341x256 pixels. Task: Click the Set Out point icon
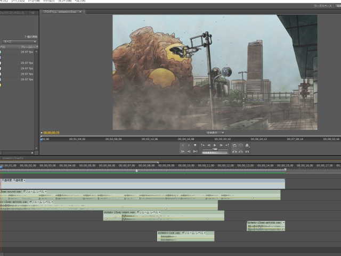[189, 145]
